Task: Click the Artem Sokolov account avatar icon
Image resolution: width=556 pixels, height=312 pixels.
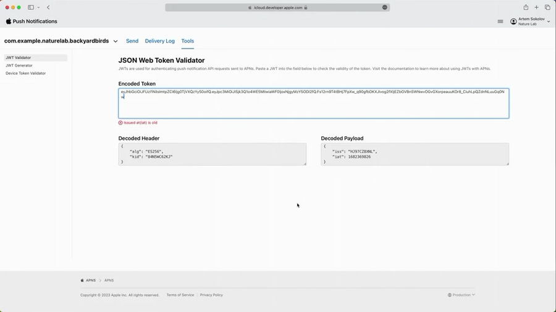Action: click(513, 22)
